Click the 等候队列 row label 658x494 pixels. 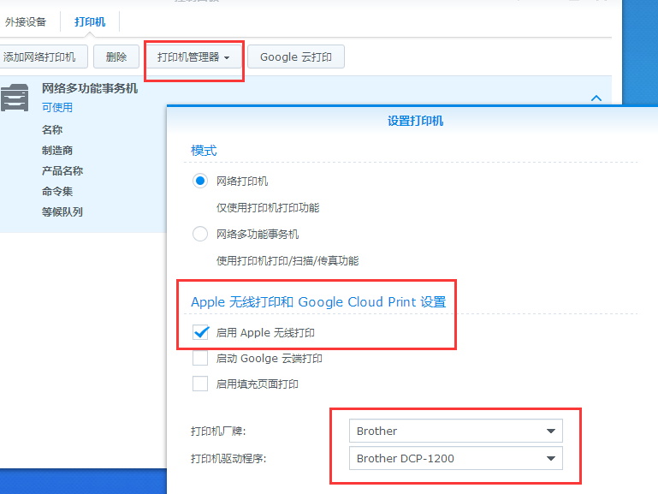pyautogui.click(x=62, y=211)
